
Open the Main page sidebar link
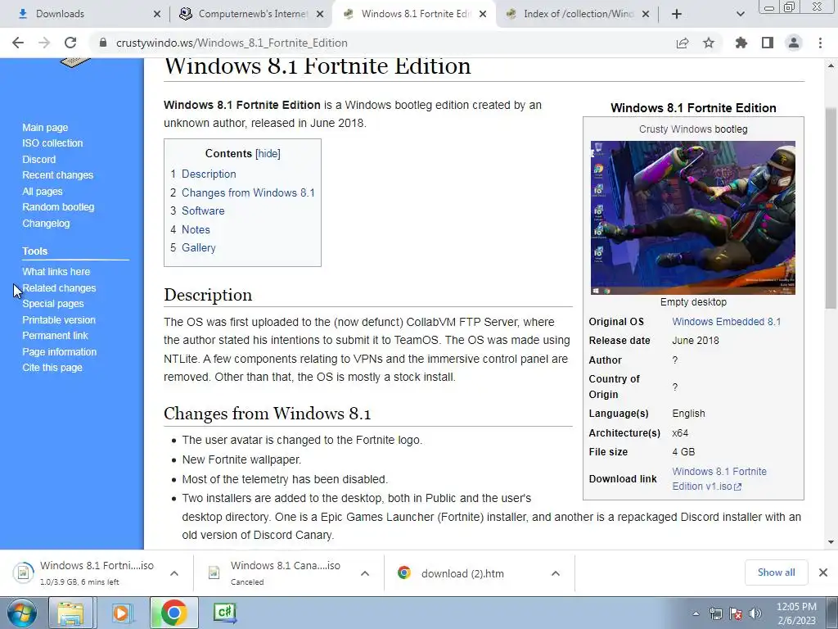pyautogui.click(x=45, y=127)
